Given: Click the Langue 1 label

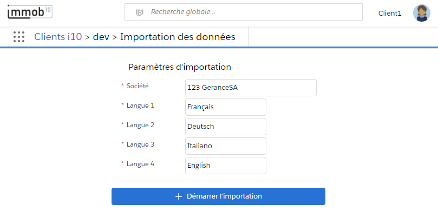Looking at the screenshot, I should tap(141, 105).
